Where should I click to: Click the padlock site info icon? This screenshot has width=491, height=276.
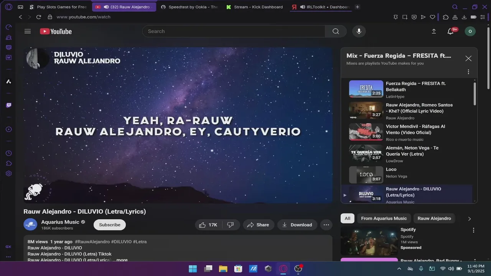(x=49, y=17)
